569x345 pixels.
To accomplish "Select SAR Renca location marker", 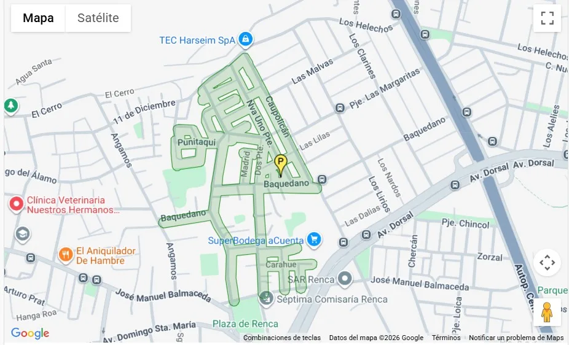I will pos(345,279).
